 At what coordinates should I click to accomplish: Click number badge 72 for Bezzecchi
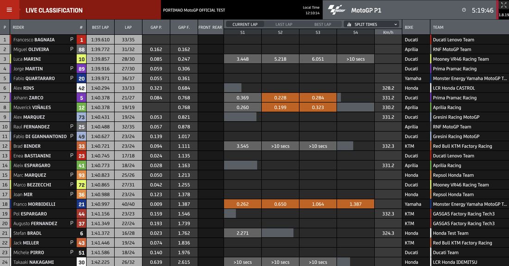coord(81,185)
